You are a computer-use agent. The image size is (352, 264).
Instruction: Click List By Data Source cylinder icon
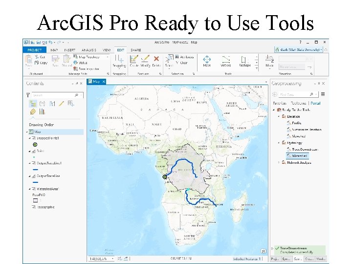[42, 104]
